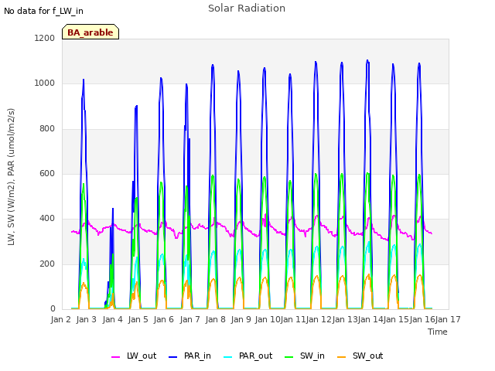Click the Jan 17 x-axis tick label

tap(448, 319)
